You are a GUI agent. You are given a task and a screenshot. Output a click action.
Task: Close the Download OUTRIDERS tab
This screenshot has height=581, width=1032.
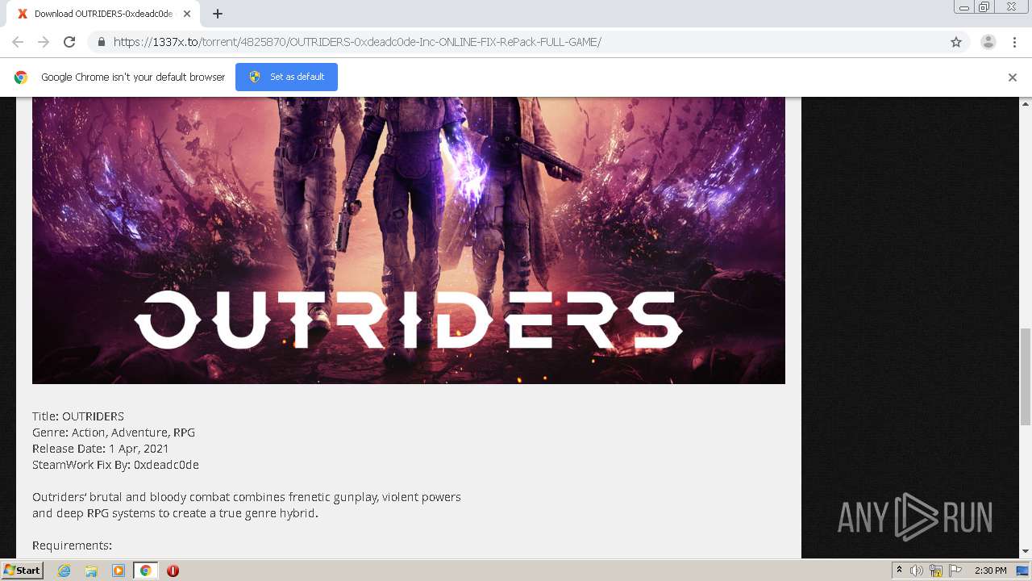186,14
